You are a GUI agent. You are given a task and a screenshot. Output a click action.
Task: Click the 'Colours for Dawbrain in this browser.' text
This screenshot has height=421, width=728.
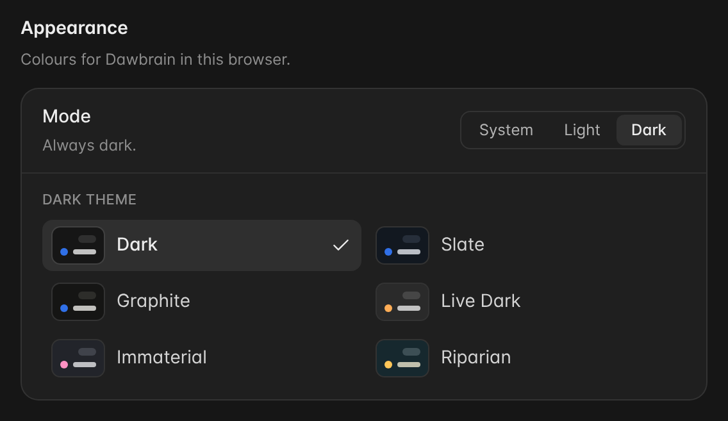[x=156, y=60]
